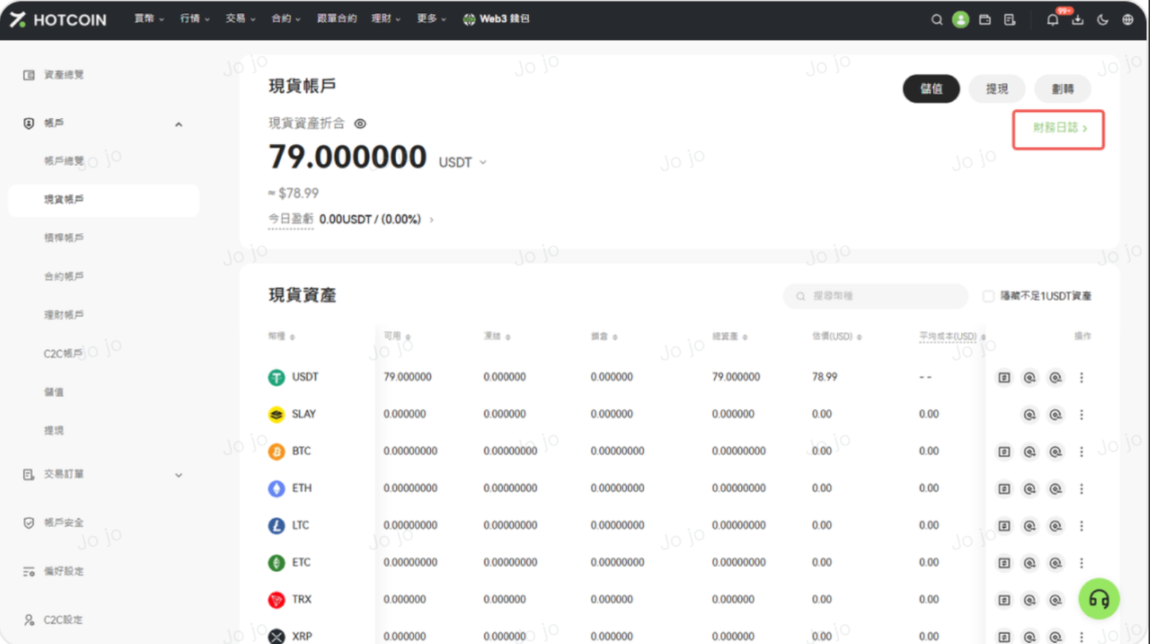Open the 行情 menu in top navigation
Screen dimensions: 1150x644
pos(195,19)
